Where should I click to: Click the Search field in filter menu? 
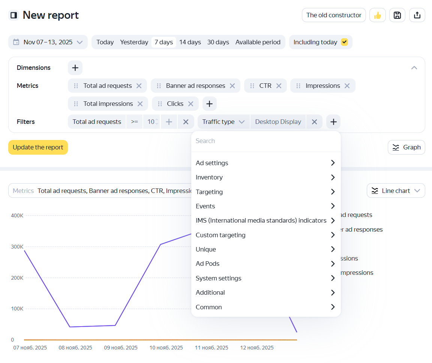[x=266, y=141]
